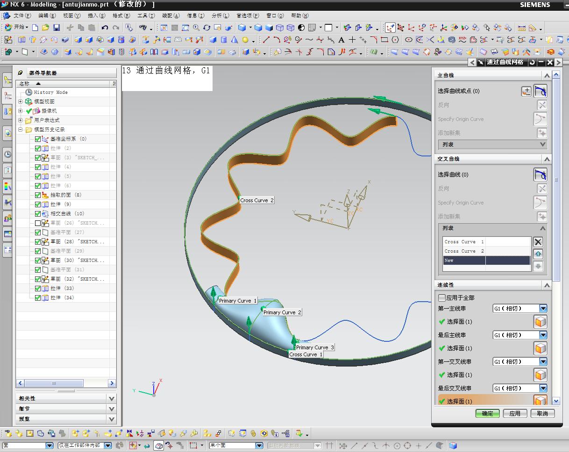The height and width of the screenshot is (452, 569).
Task: Click the Fit view icon
Action: tap(164, 28)
